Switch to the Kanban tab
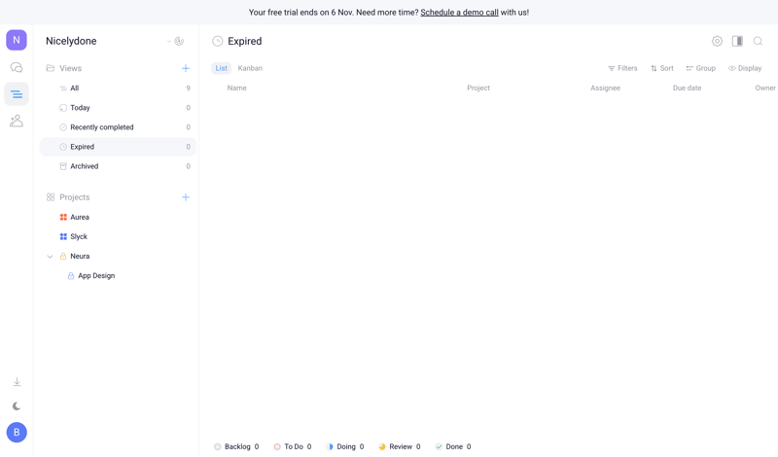The image size is (778, 457). [250, 68]
